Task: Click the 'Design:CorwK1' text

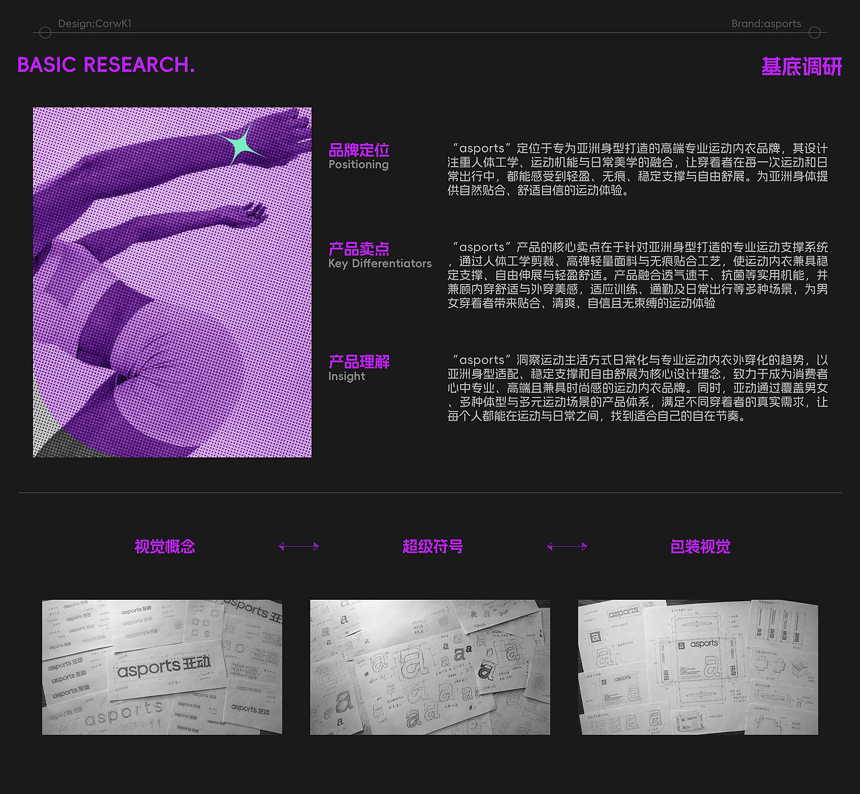Action: click(95, 24)
